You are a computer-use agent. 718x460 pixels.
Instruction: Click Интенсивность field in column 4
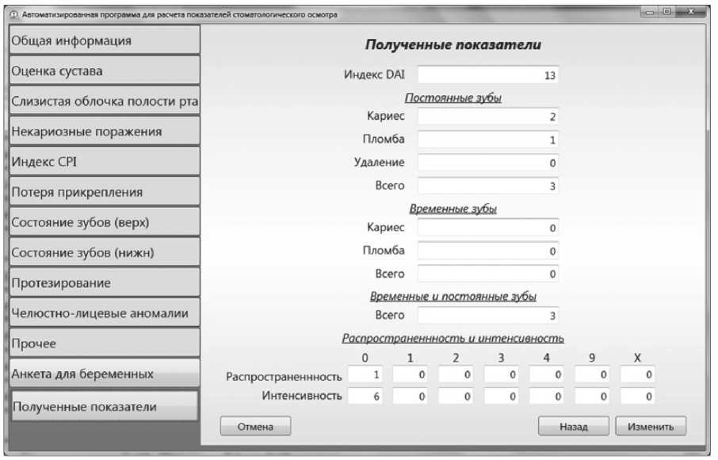(546, 396)
